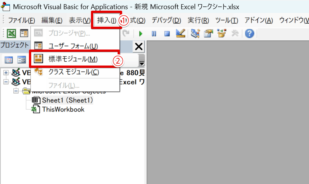Click View Code icon in project panel
Image resolution: width=309 pixels, height=184 pixels.
pos(9,60)
